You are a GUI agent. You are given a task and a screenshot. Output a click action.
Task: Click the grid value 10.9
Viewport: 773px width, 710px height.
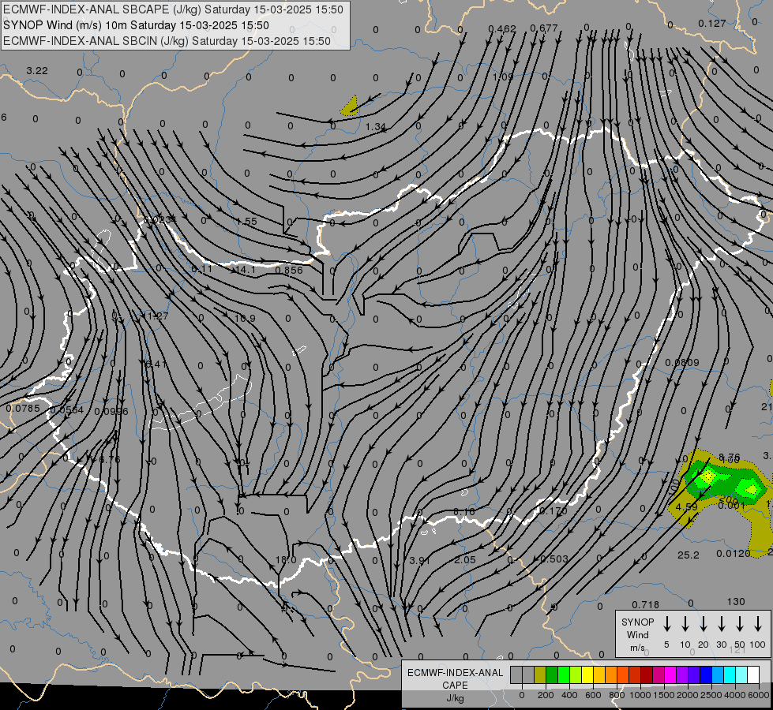245,318
